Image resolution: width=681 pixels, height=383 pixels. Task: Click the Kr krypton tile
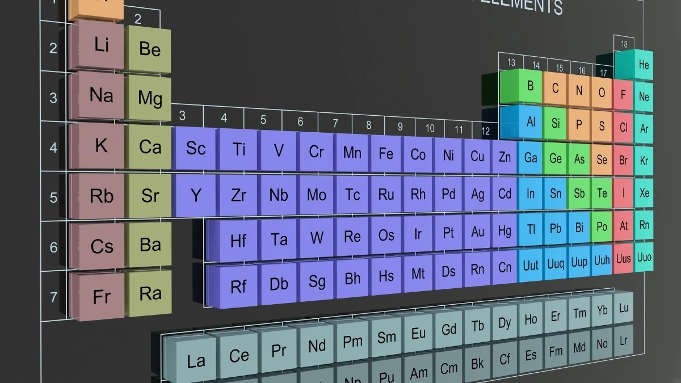point(644,161)
